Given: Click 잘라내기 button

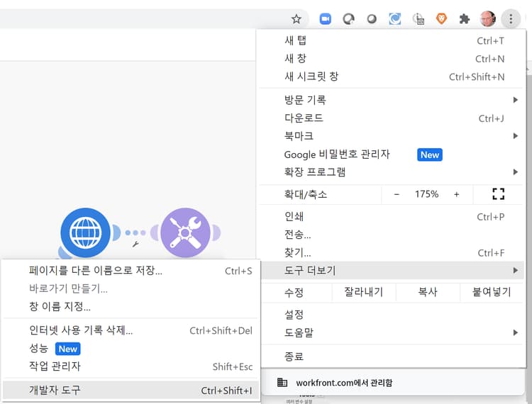Looking at the screenshot, I should [x=363, y=292].
